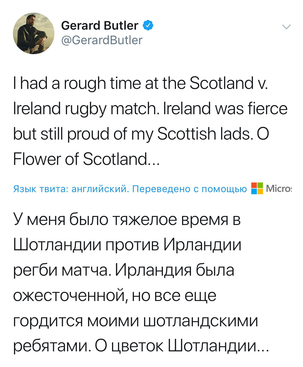The height and width of the screenshot is (367, 303).
Task: Click the line "У меня было тяжелое время"
Action: [x=127, y=219]
